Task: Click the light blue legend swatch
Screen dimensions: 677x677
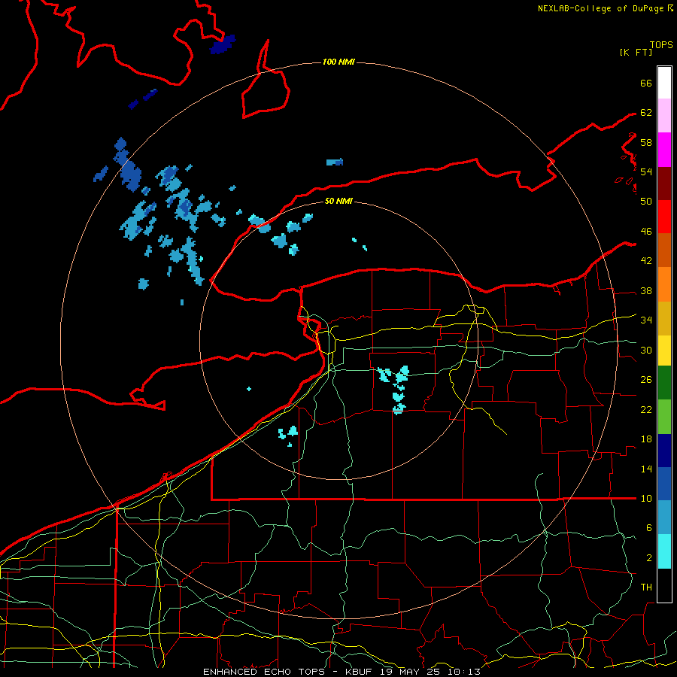Action: pos(664,518)
